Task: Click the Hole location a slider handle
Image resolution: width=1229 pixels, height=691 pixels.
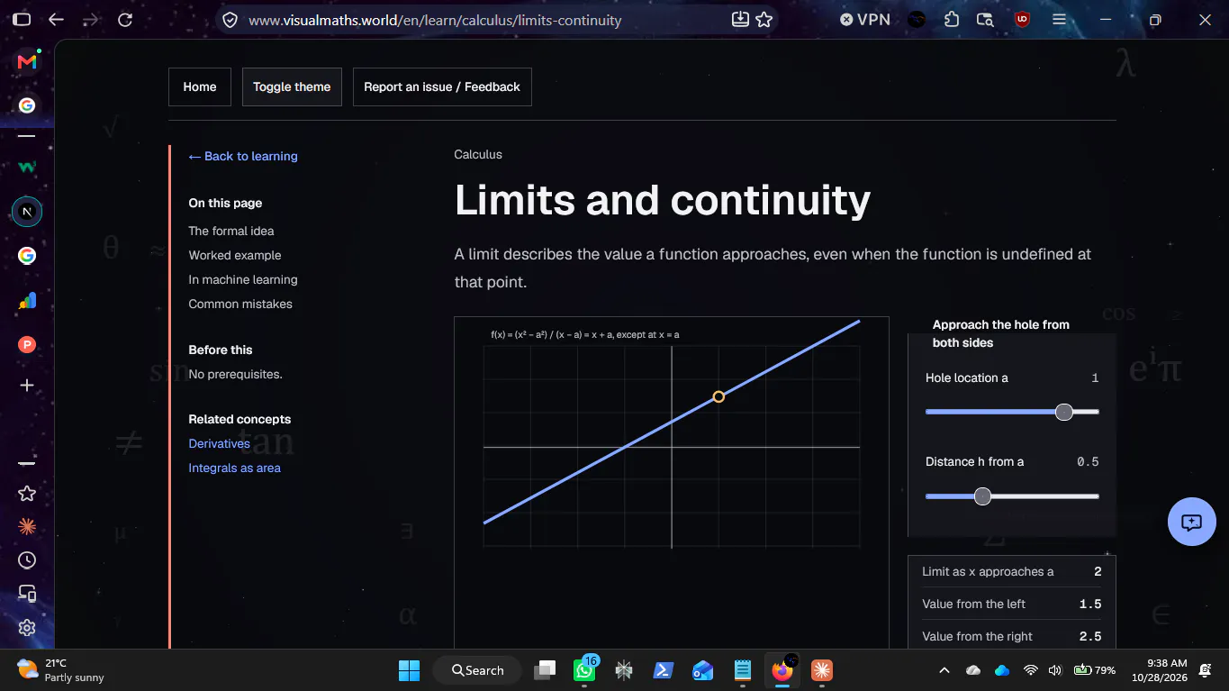Action: click(x=1064, y=412)
